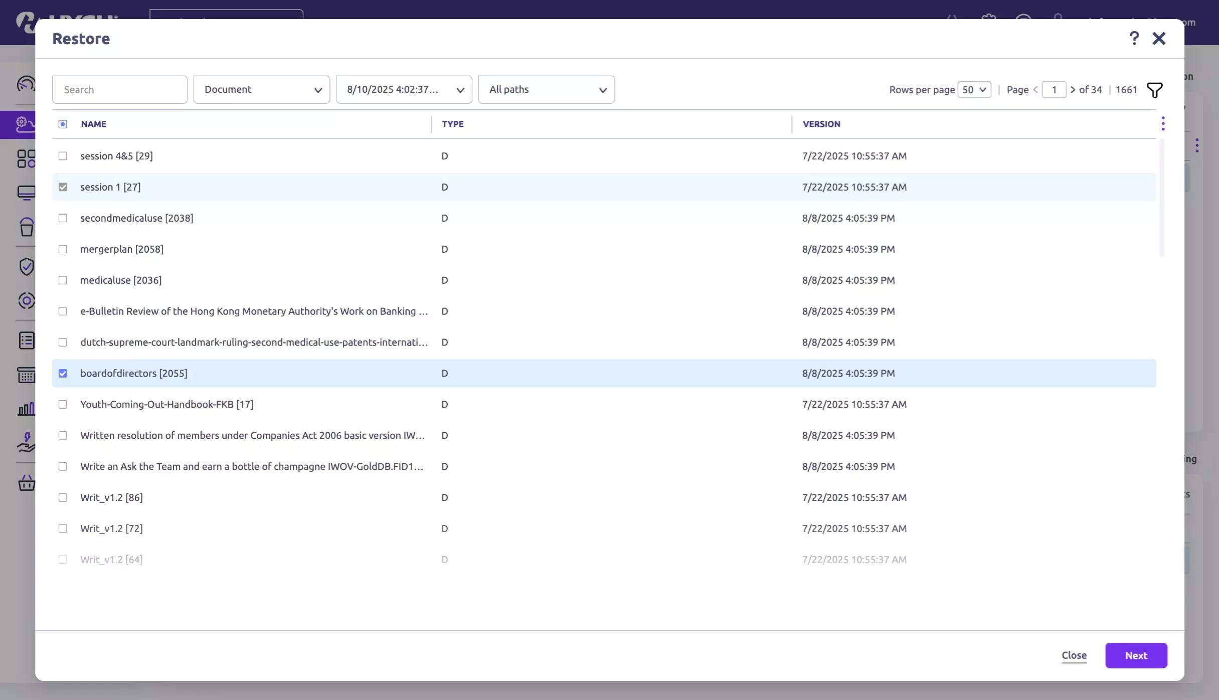The height and width of the screenshot is (700, 1219).
Task: Select the cloud backup settings sidebar icon
Action: point(26,124)
